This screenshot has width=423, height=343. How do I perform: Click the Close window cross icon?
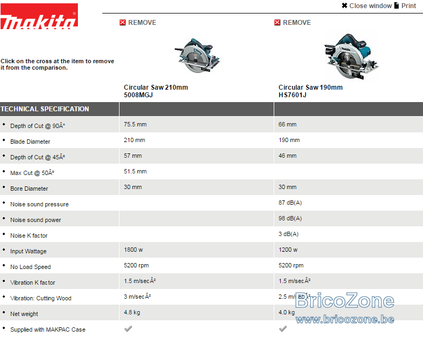pyautogui.click(x=345, y=5)
